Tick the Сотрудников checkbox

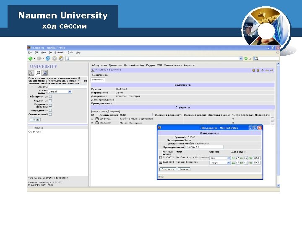pos(50,110)
